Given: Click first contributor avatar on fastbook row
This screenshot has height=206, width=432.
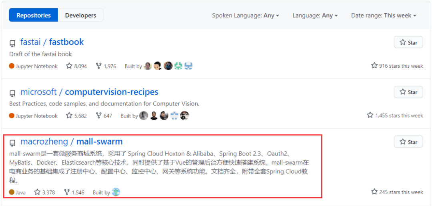Looking at the screenshot, I should pos(148,66).
